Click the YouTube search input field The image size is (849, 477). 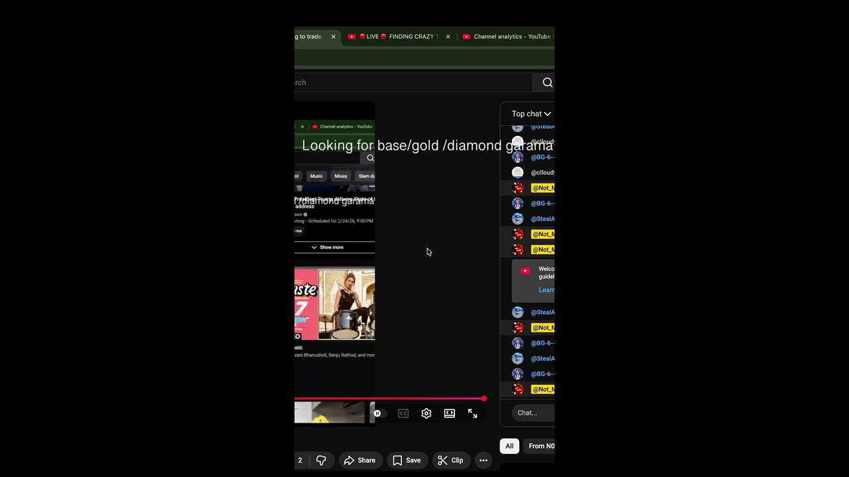[413, 83]
